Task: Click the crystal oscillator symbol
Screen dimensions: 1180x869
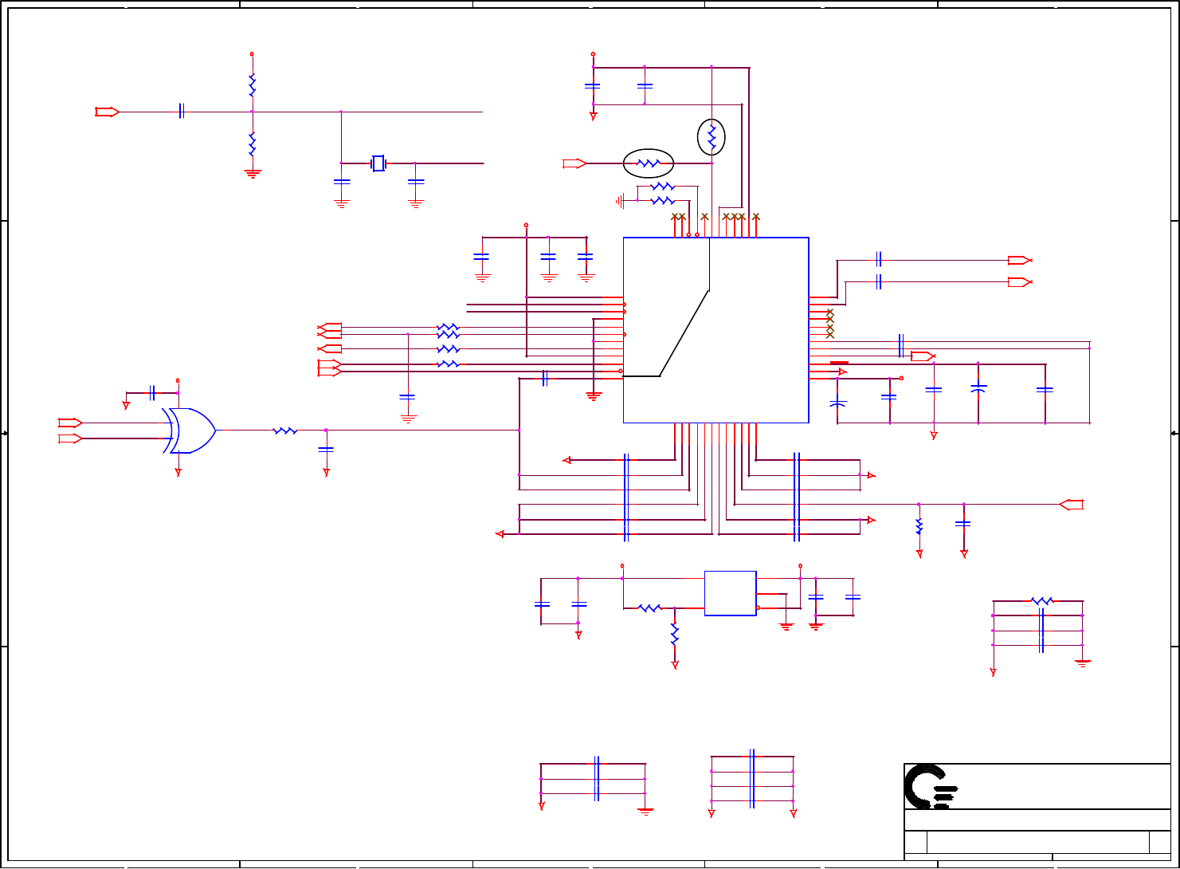Action: pyautogui.click(x=378, y=163)
